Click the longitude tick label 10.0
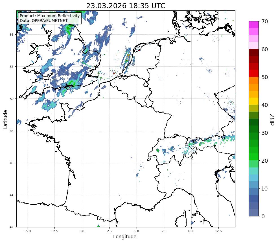This screenshot has height=242, width=278. [x=191, y=231]
